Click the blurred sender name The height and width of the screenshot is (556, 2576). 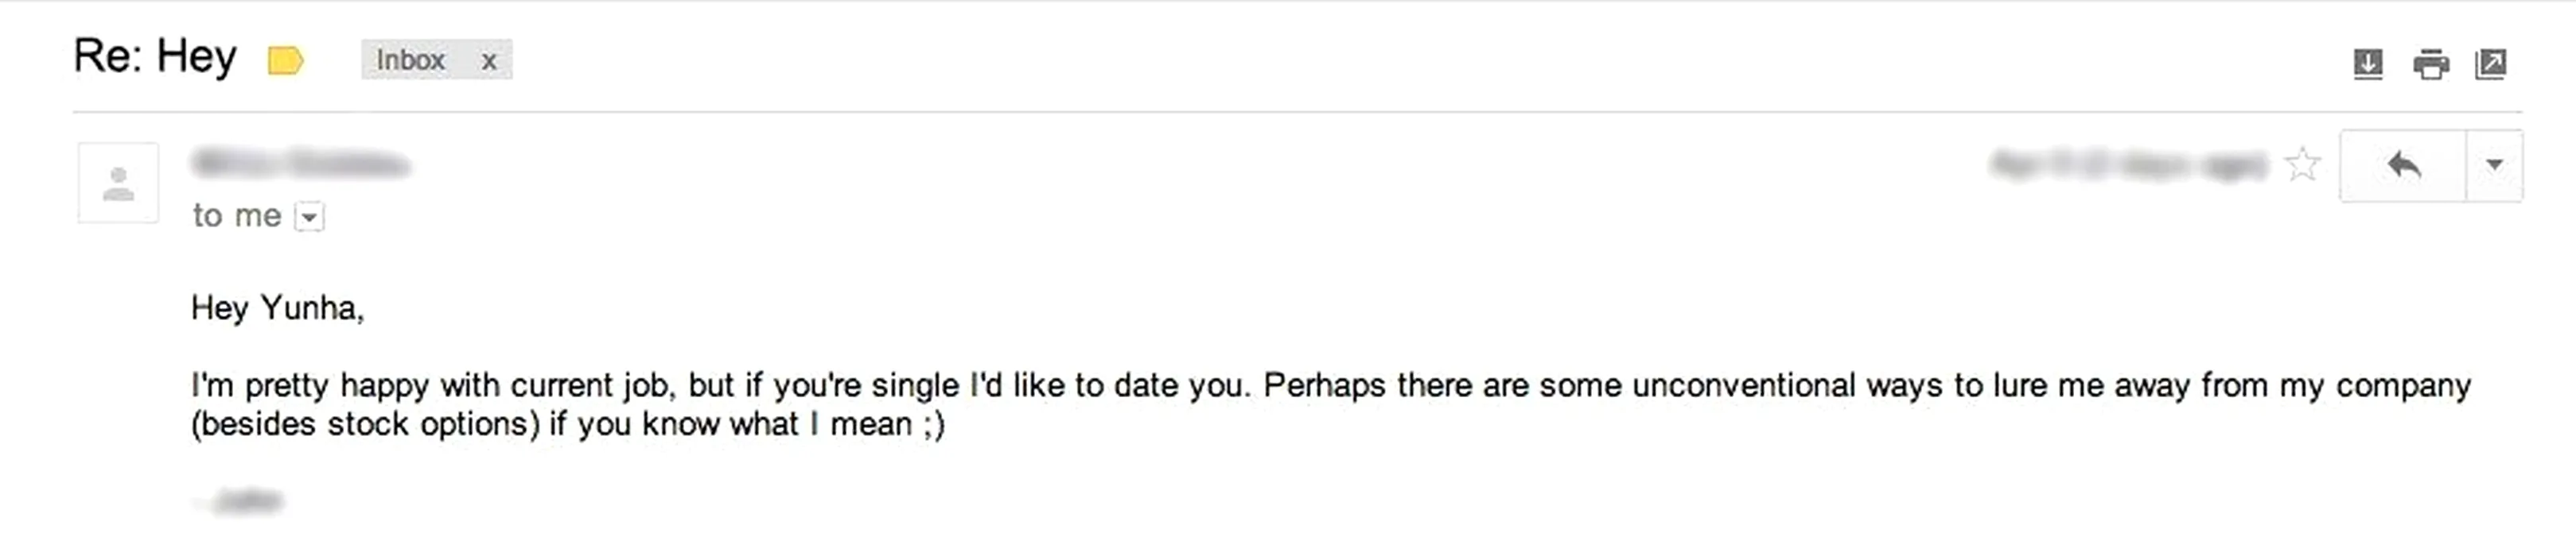(x=301, y=163)
